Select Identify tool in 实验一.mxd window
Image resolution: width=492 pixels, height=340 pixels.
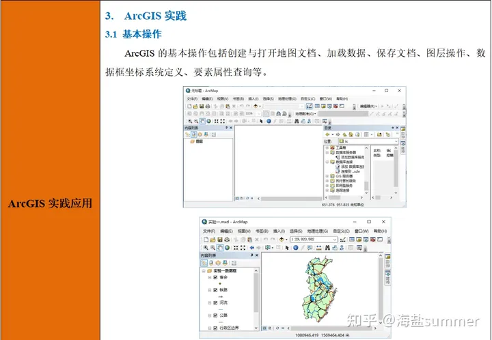pyautogui.click(x=296, y=248)
